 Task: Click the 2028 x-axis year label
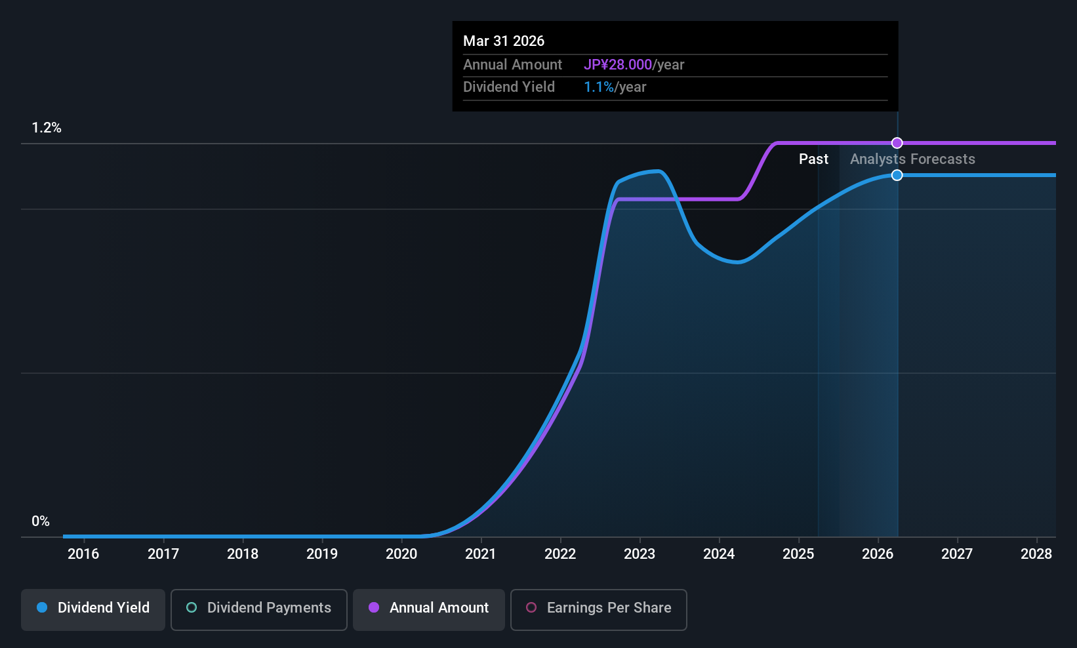(x=1036, y=554)
